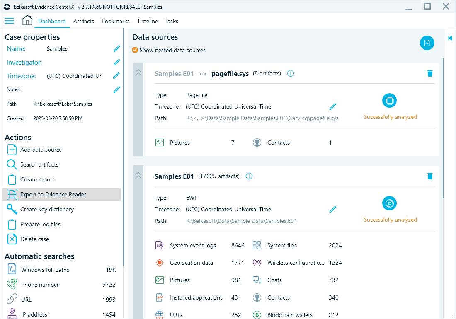Image resolution: width=456 pixels, height=319 pixels.
Task: Open the Installed applications APP icon
Action: coord(160,297)
